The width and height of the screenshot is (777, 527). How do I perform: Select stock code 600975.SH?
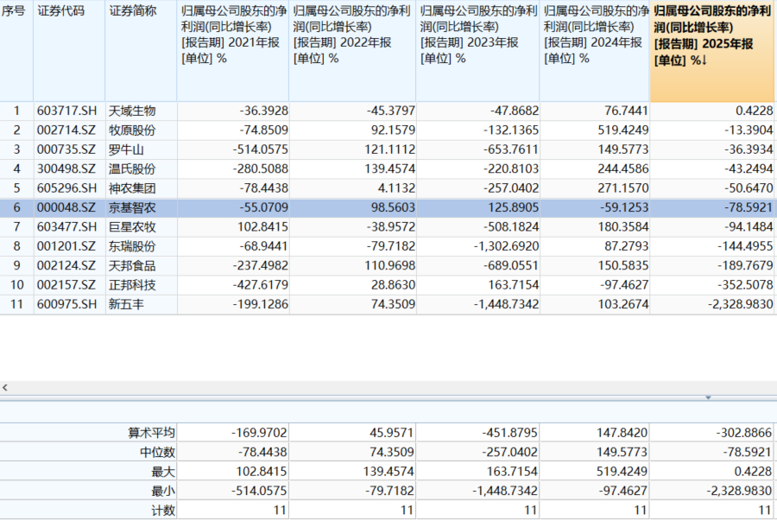tap(66, 304)
